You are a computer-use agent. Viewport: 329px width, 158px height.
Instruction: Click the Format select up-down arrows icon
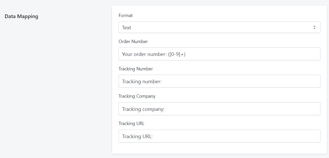pyautogui.click(x=314, y=27)
